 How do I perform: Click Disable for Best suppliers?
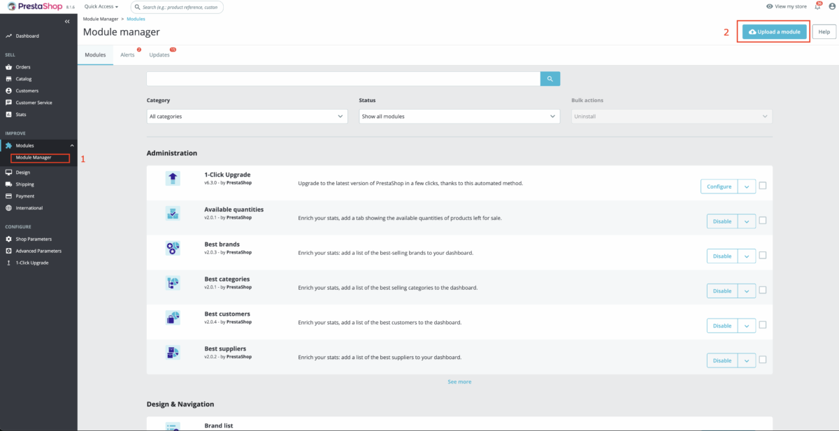pyautogui.click(x=722, y=360)
